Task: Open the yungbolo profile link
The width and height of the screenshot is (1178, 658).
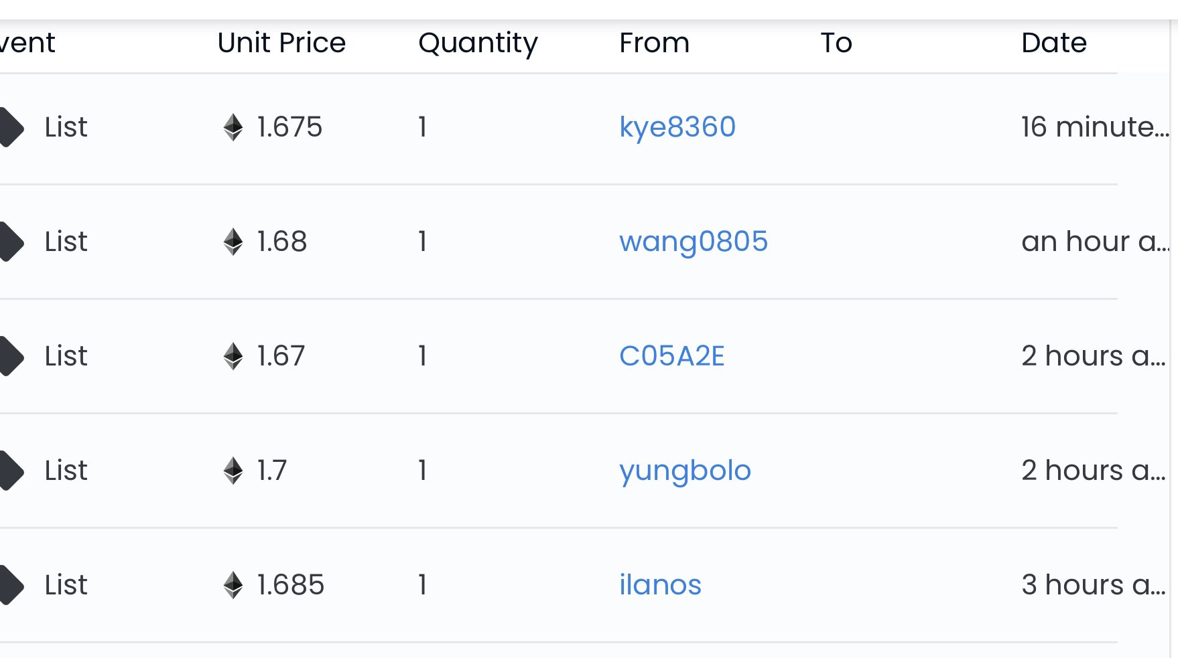Action: coord(685,471)
